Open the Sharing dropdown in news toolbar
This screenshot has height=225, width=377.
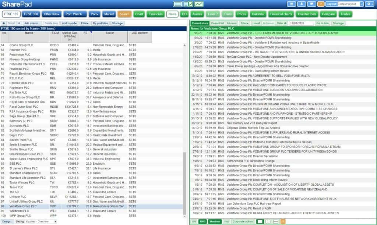coord(338,23)
